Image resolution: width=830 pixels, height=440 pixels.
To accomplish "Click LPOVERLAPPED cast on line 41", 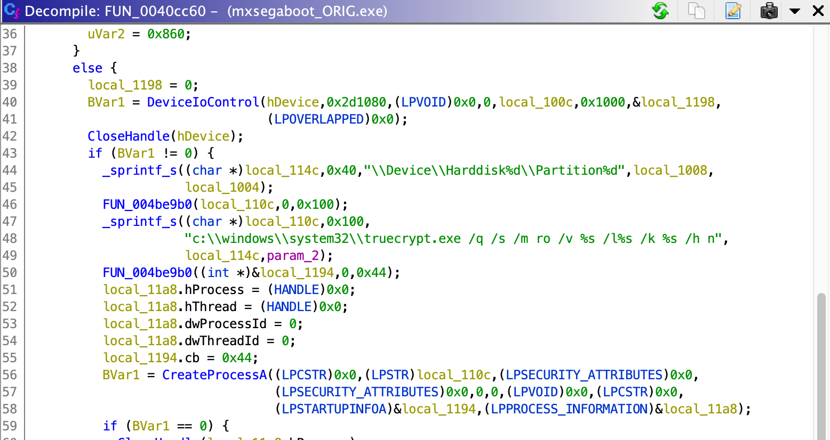I will tap(319, 119).
